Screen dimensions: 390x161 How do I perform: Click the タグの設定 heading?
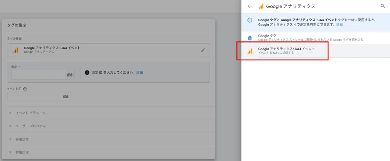17,25
